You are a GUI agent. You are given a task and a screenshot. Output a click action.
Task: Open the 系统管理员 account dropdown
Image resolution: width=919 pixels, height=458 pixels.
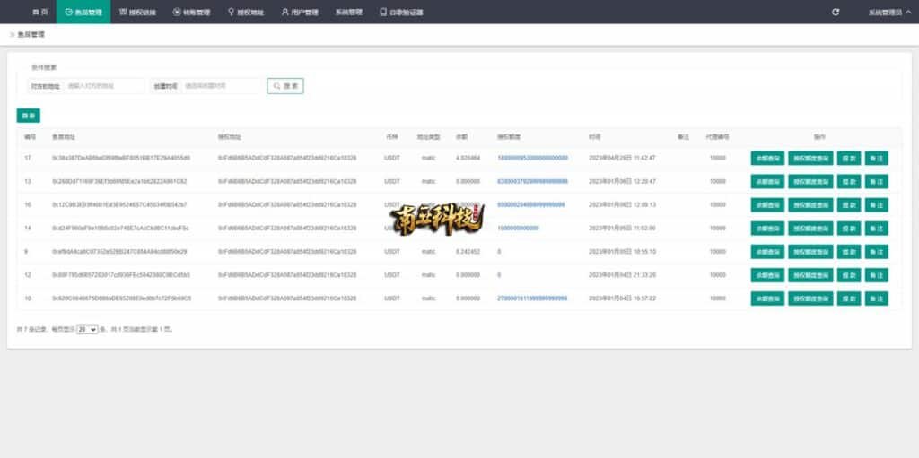click(888, 13)
